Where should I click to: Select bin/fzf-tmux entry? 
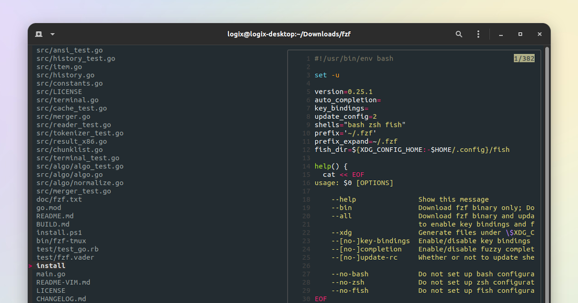pyautogui.click(x=61, y=241)
